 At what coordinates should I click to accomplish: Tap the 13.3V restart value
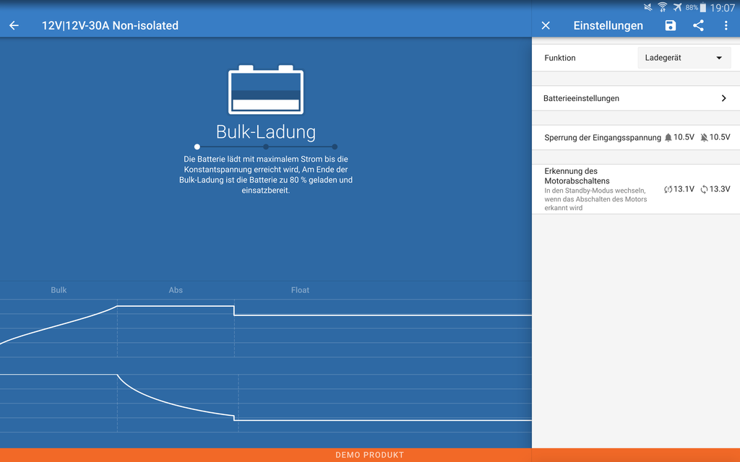[720, 189]
